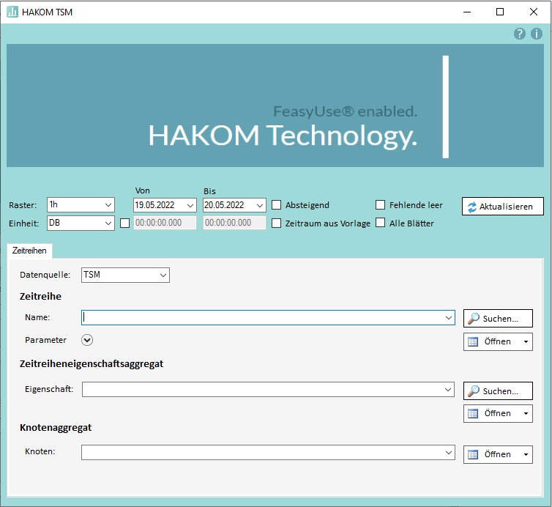
Task: Tick the time-of-day checkbox beside Einheit
Action: tap(124, 223)
